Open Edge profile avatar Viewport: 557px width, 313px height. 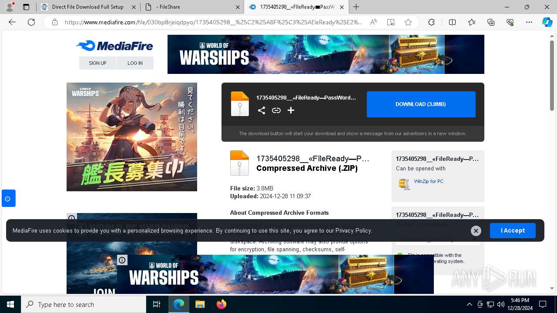tap(10, 7)
